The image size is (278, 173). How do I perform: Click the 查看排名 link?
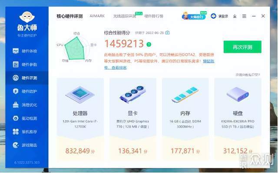(x=119, y=67)
